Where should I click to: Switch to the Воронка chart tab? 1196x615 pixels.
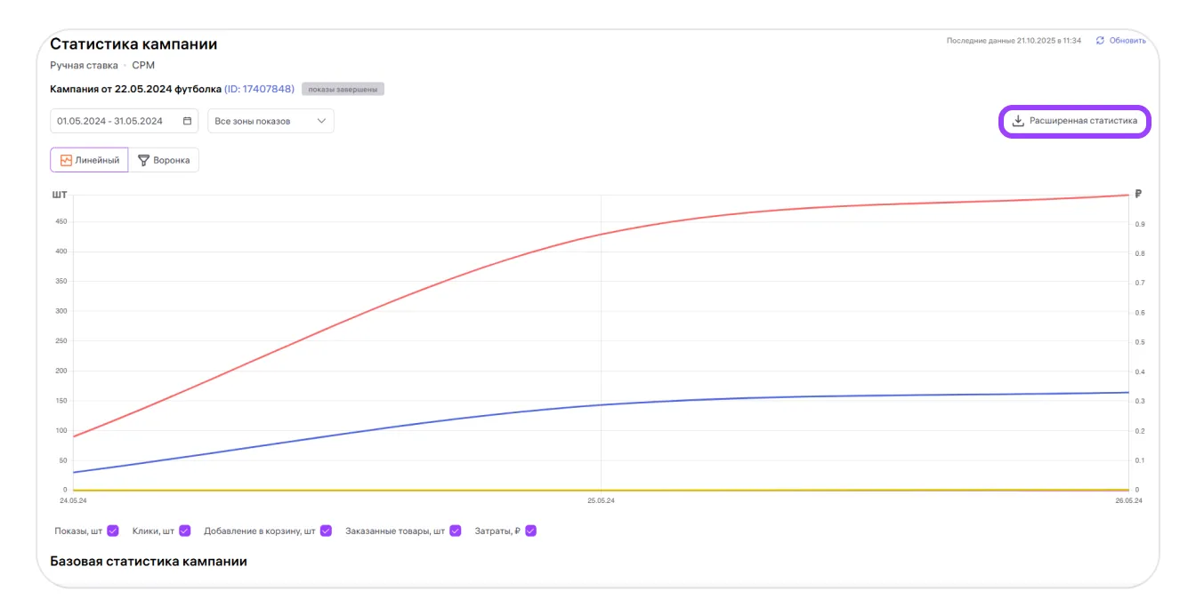point(164,160)
